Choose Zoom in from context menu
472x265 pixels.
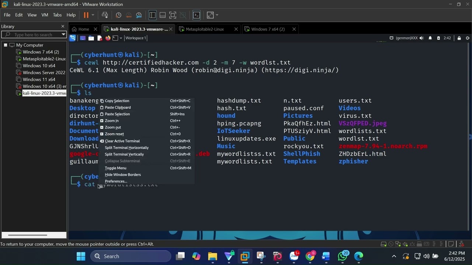146,121
